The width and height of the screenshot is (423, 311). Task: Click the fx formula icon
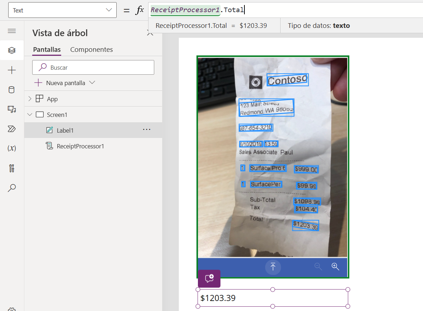coord(140,10)
